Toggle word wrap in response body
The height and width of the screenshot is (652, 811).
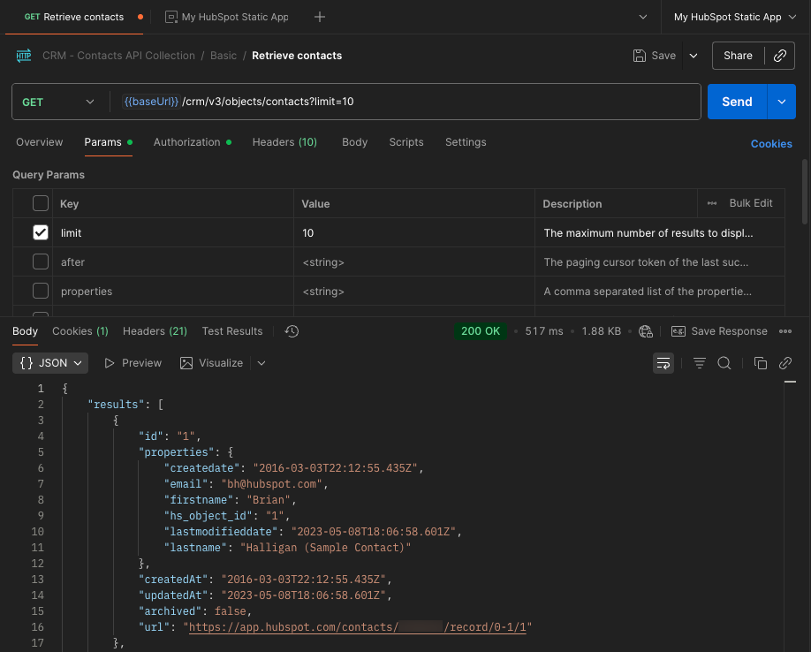[663, 363]
